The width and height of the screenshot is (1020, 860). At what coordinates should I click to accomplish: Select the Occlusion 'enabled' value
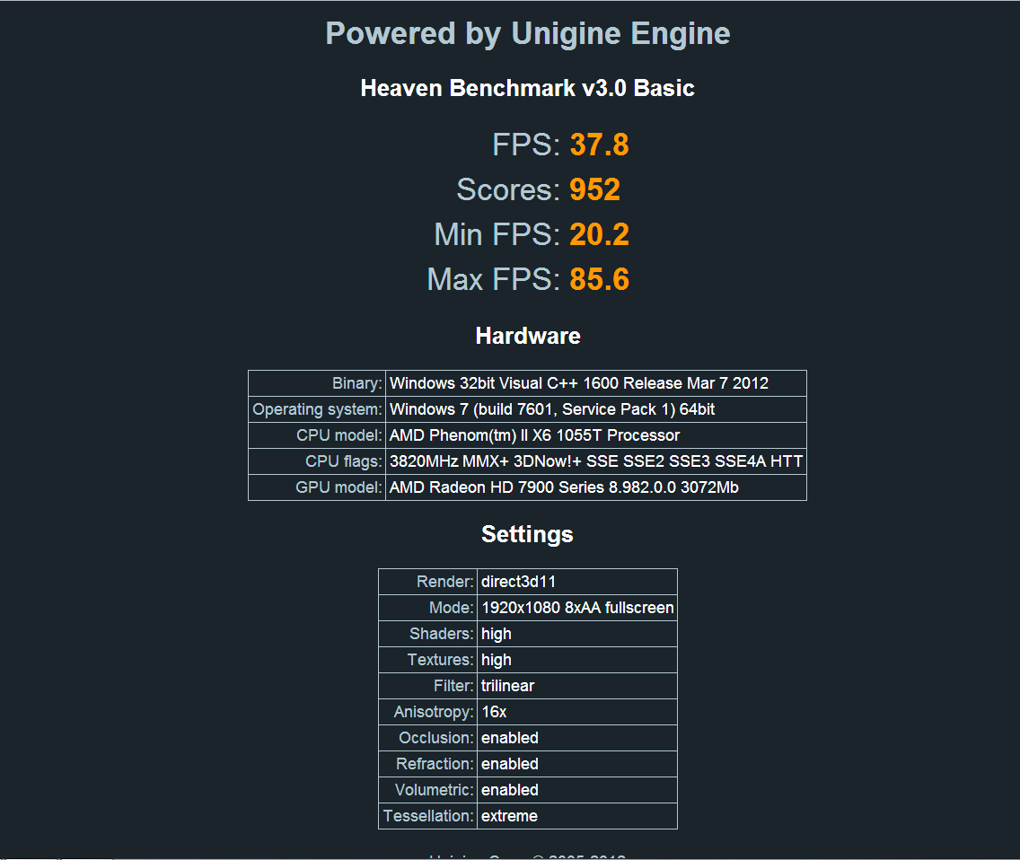(510, 738)
